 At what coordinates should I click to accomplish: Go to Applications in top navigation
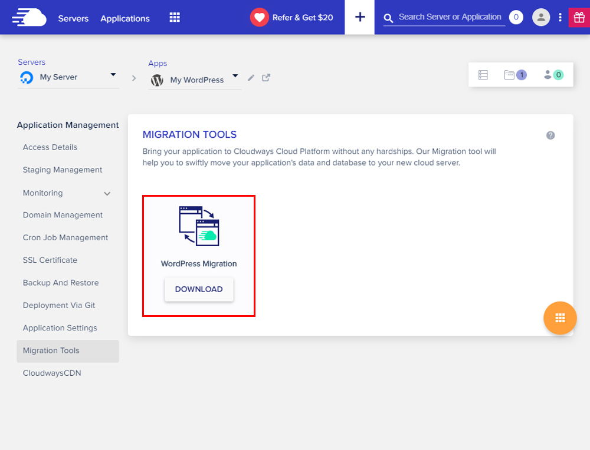pos(125,18)
